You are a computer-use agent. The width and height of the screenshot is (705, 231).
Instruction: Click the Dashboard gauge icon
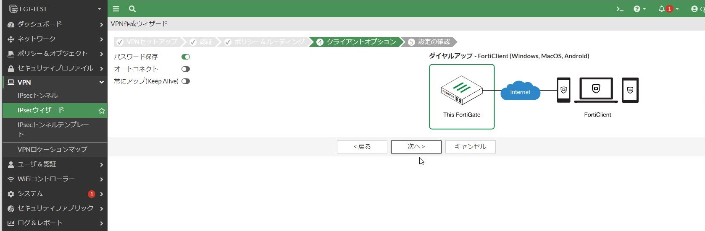coord(11,25)
